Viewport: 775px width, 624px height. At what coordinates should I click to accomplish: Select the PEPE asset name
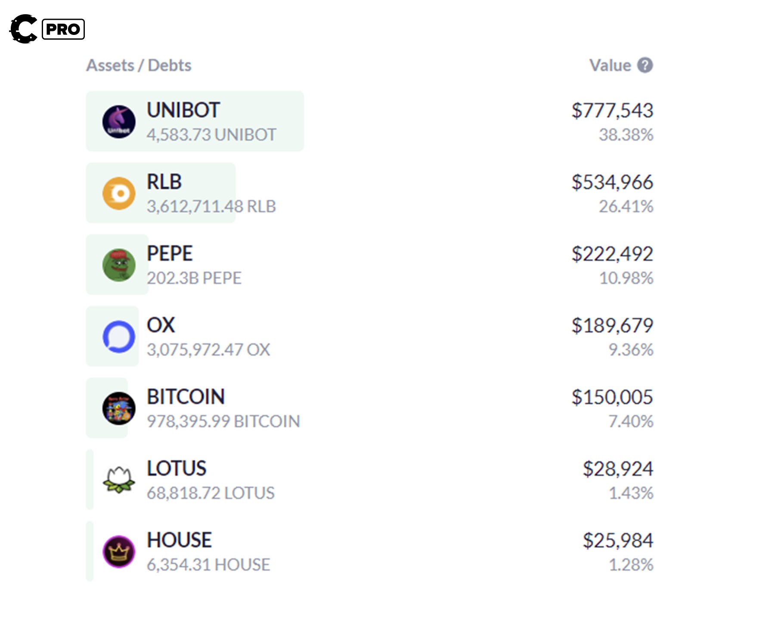[170, 253]
